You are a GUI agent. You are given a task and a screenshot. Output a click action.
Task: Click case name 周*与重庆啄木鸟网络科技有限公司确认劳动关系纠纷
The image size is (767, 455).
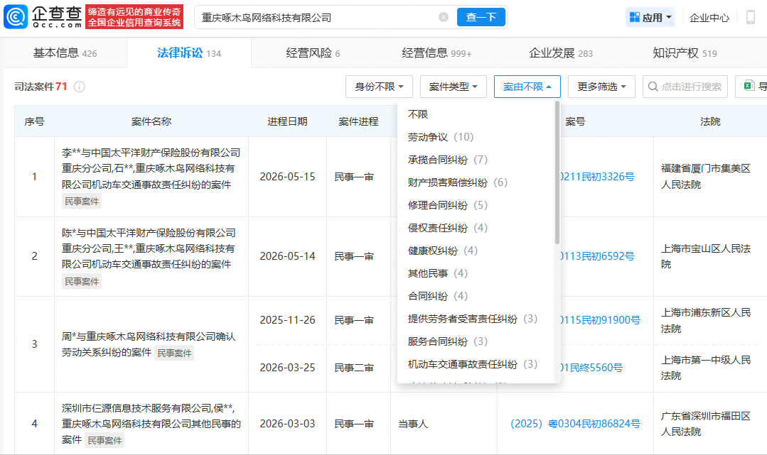149,344
